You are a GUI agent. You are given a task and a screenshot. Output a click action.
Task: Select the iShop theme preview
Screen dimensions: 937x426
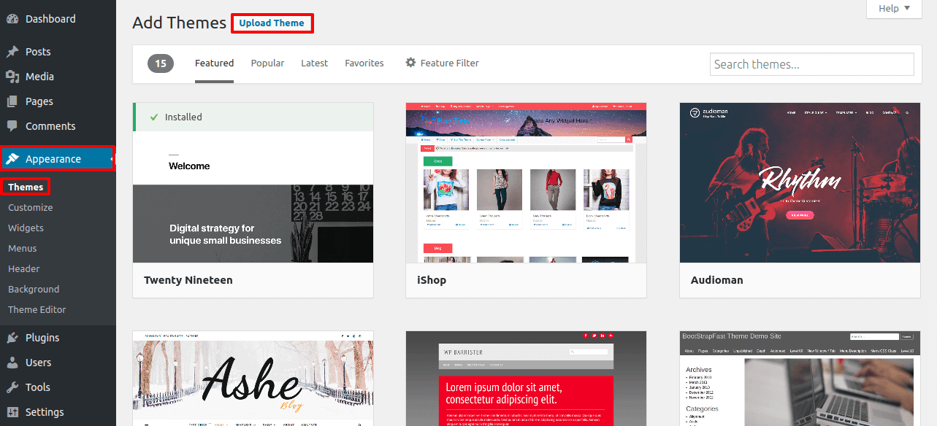click(x=526, y=182)
